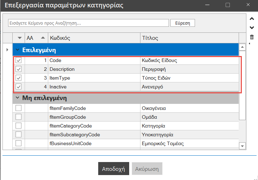
Task: Check the fBusinessUnitCode checkbox
Action: click(x=18, y=143)
